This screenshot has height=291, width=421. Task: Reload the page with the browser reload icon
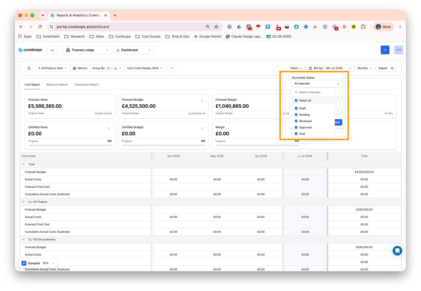click(40, 27)
